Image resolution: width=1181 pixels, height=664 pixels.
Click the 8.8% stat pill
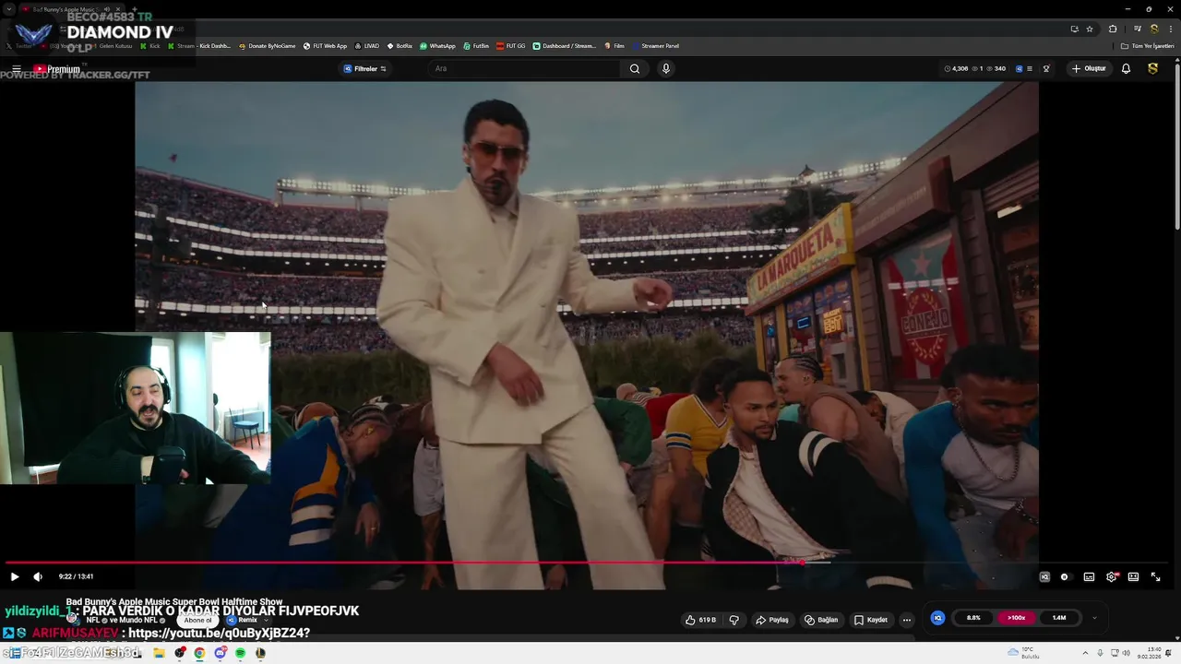pyautogui.click(x=973, y=618)
